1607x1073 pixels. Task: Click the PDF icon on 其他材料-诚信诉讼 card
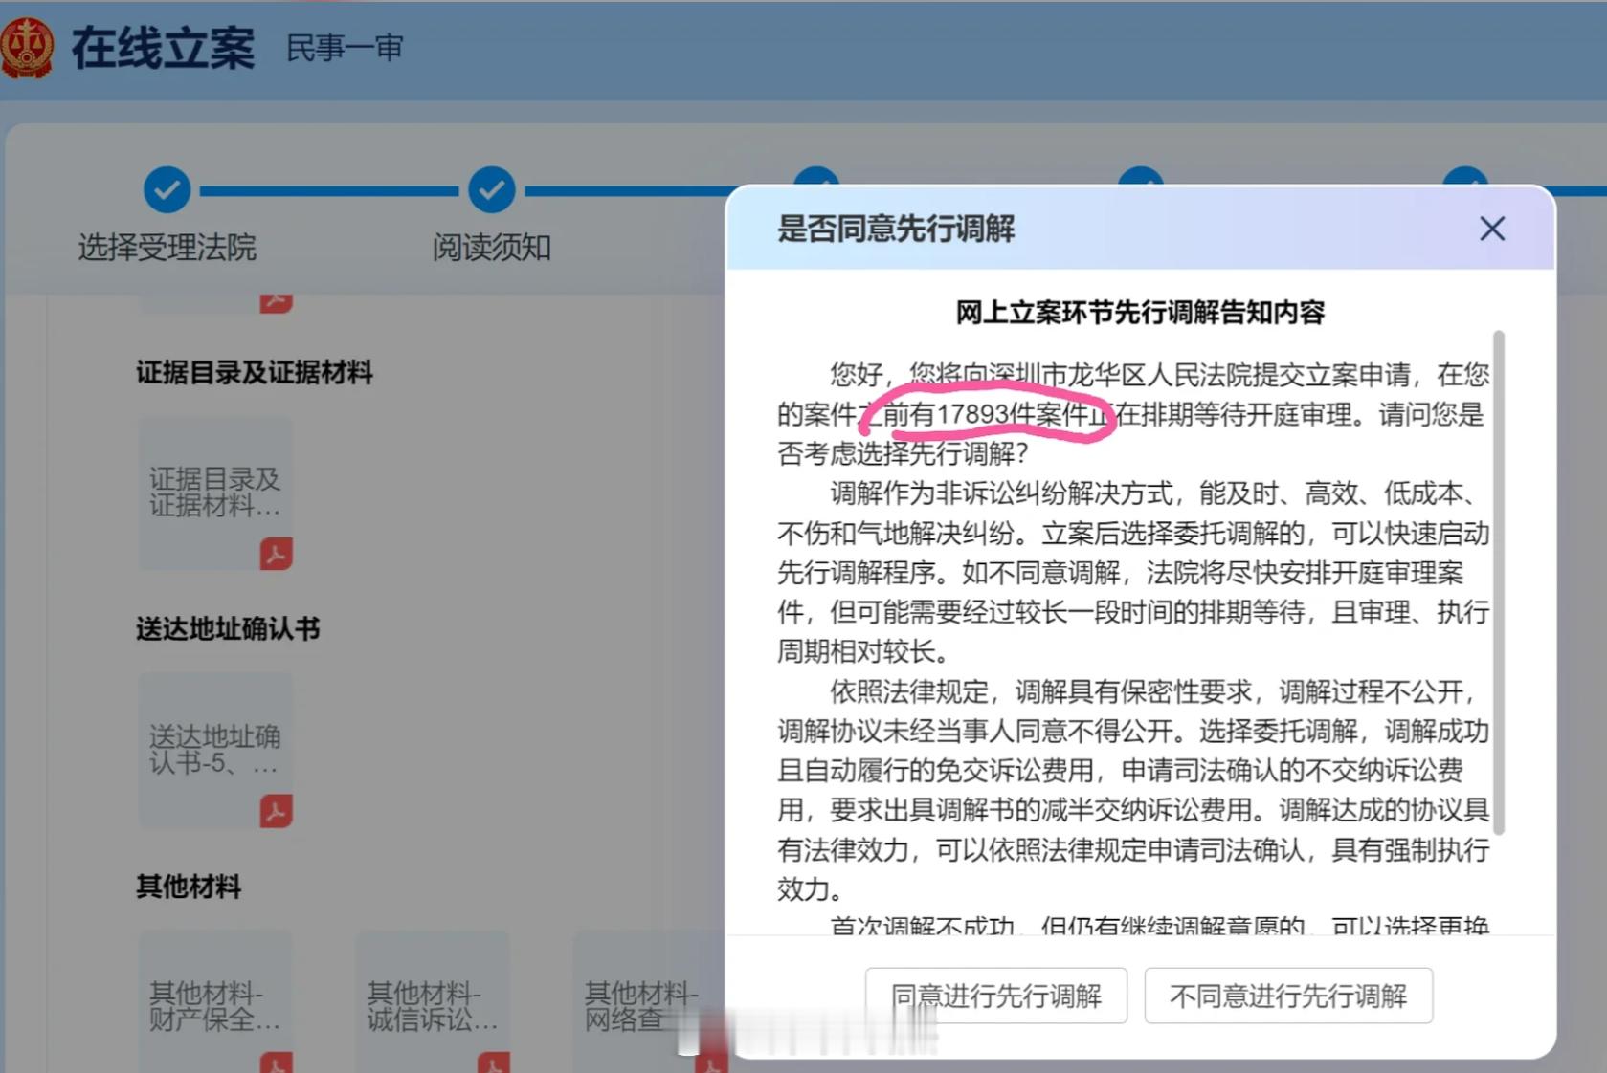(x=493, y=1062)
